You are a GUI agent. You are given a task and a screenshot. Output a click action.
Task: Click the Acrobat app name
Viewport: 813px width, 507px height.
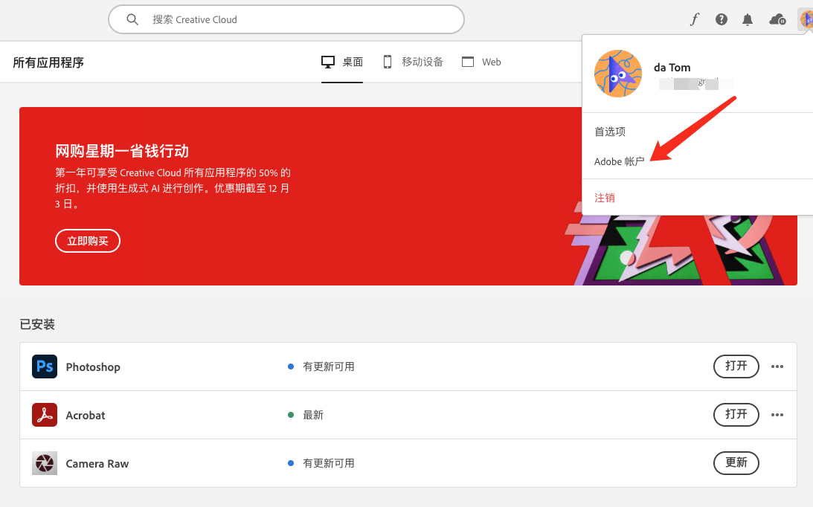[x=86, y=416]
